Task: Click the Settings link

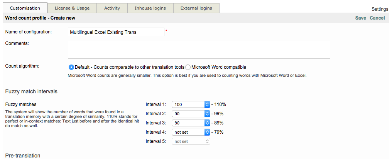Action: (380, 9)
